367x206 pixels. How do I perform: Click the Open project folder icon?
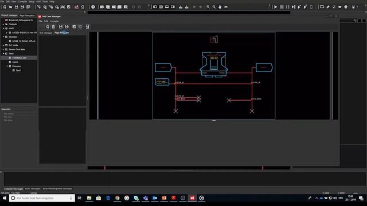coord(10,7)
